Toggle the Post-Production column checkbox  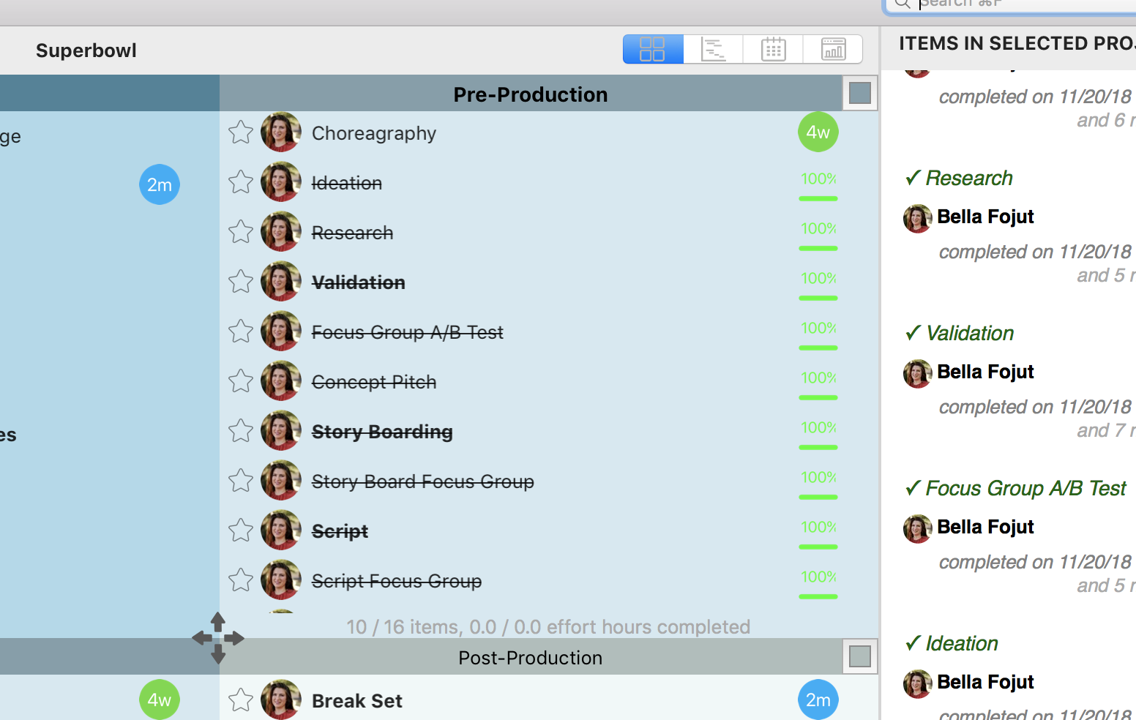(860, 656)
